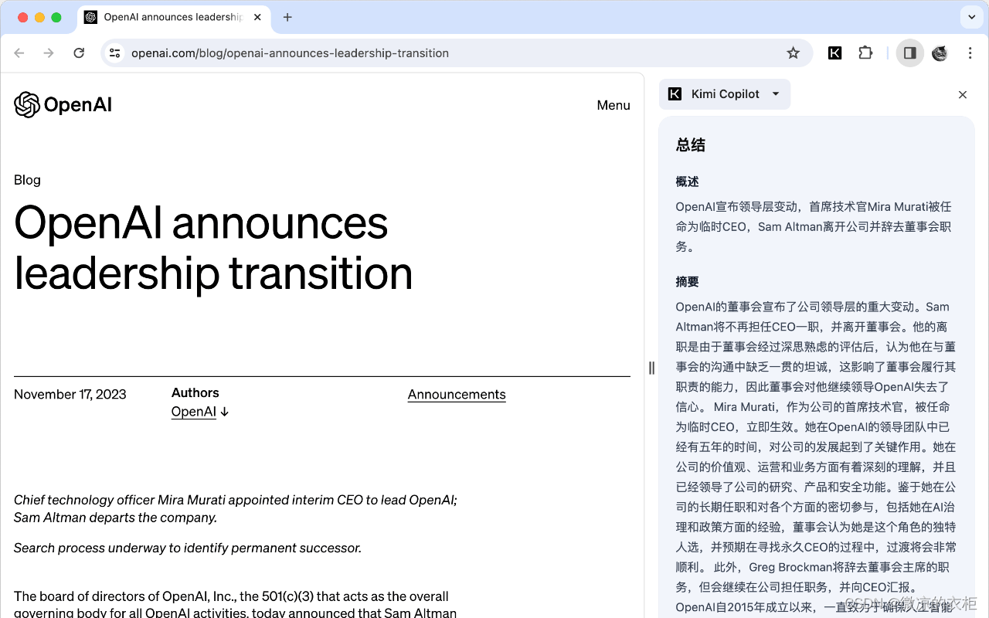The image size is (989, 618).
Task: Click the article title headline
Action: pyautogui.click(x=213, y=247)
